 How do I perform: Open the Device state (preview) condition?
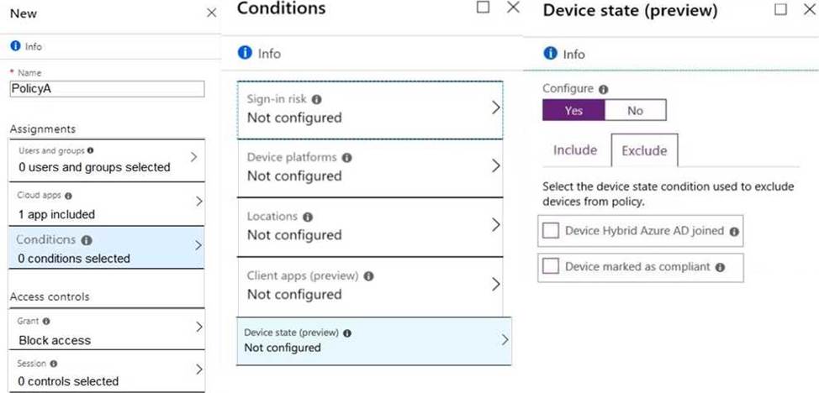click(x=373, y=340)
